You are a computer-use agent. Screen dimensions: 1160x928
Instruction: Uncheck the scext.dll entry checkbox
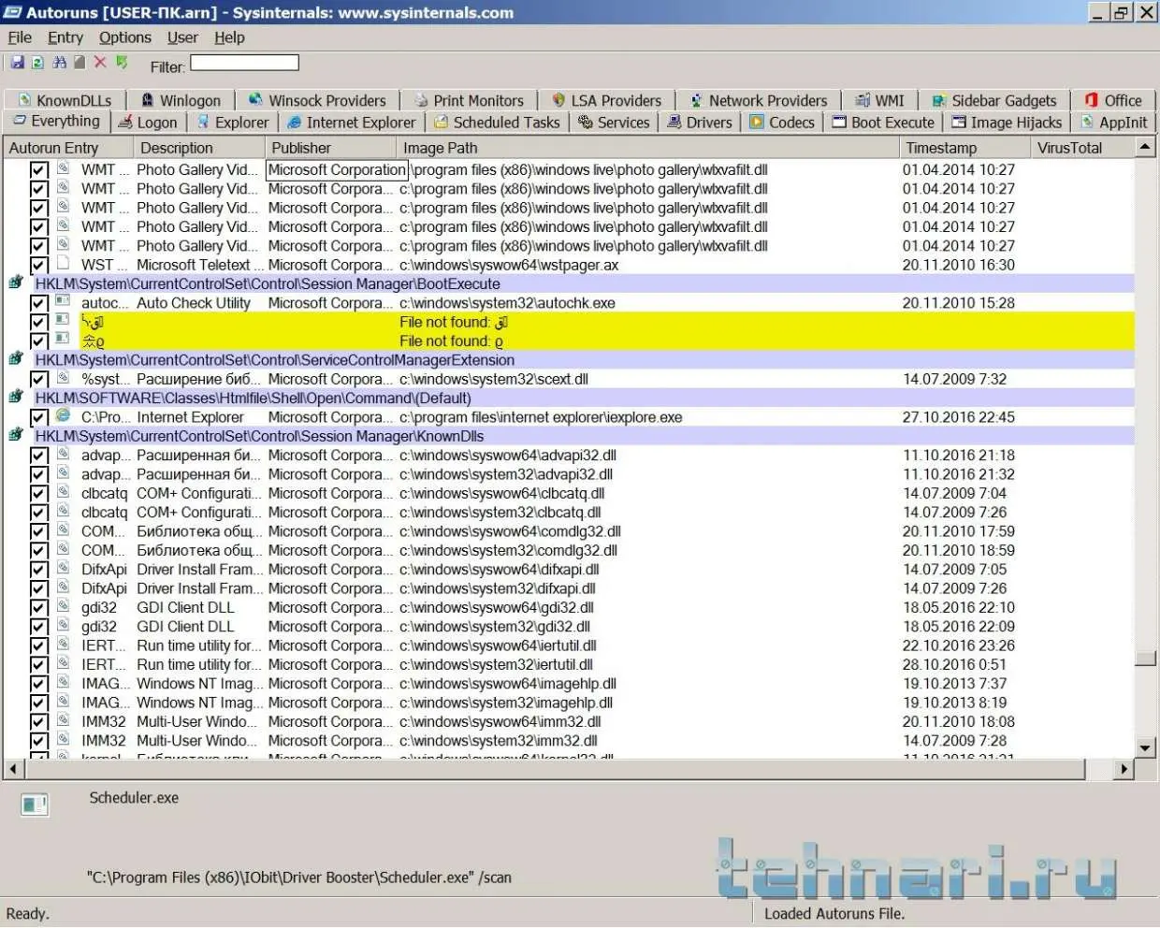point(38,380)
